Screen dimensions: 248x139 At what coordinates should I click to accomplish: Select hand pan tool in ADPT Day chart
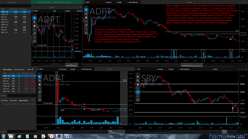34,26
